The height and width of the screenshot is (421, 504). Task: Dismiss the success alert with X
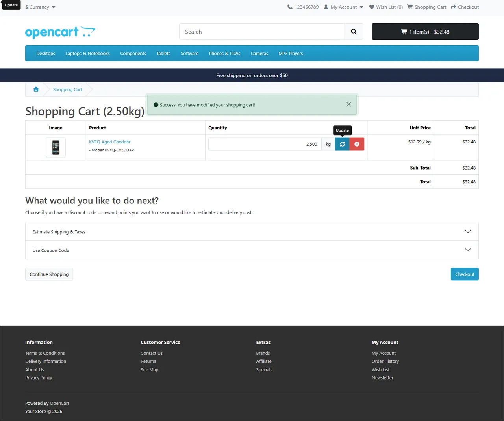click(x=348, y=104)
